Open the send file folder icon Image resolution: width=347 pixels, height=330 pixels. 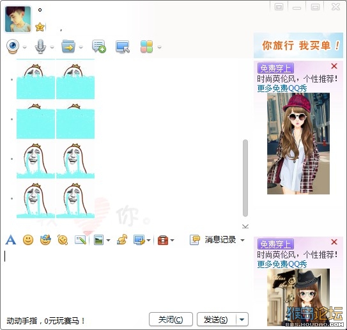pos(68,46)
